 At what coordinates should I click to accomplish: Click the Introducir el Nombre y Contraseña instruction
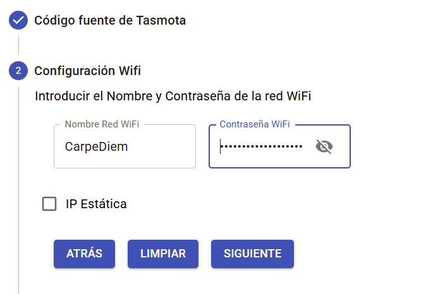coord(173,97)
